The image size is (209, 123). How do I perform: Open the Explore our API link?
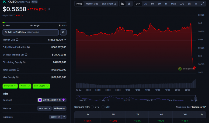click(199, 107)
